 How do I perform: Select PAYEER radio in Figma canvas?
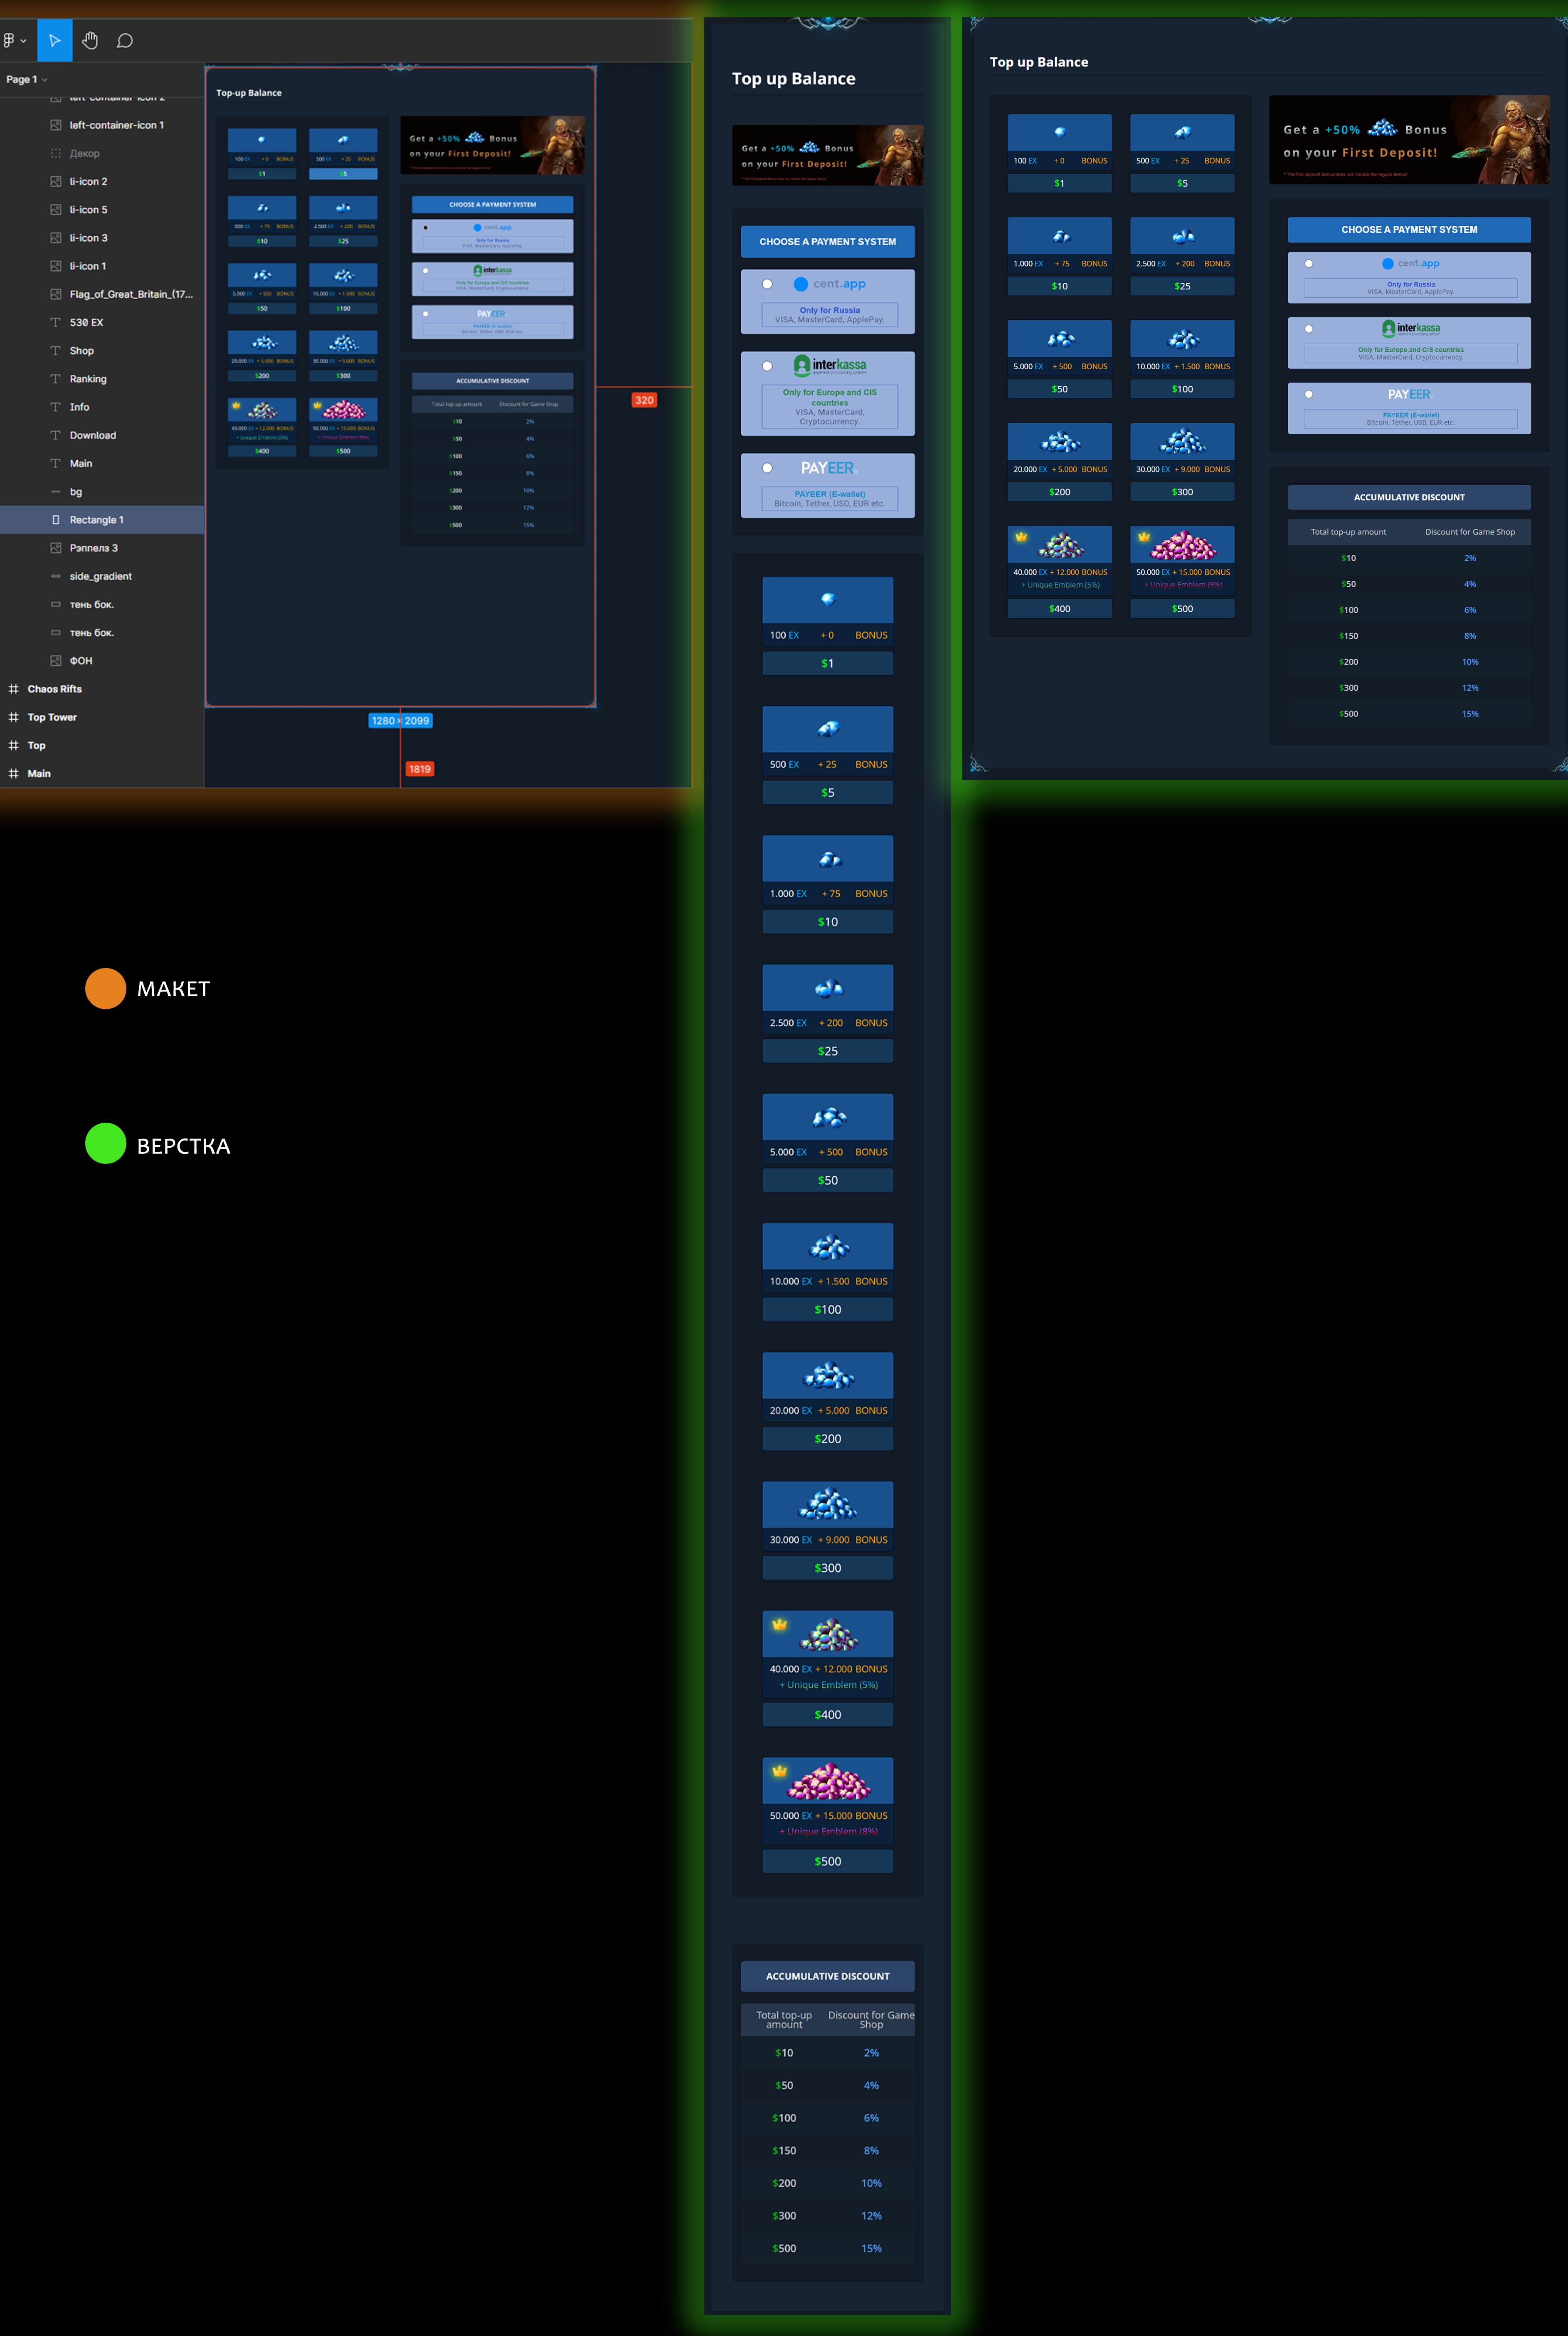(x=426, y=314)
